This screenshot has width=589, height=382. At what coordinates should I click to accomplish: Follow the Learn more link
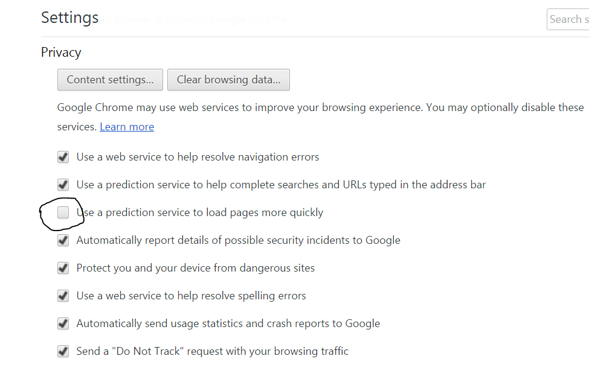(x=127, y=127)
